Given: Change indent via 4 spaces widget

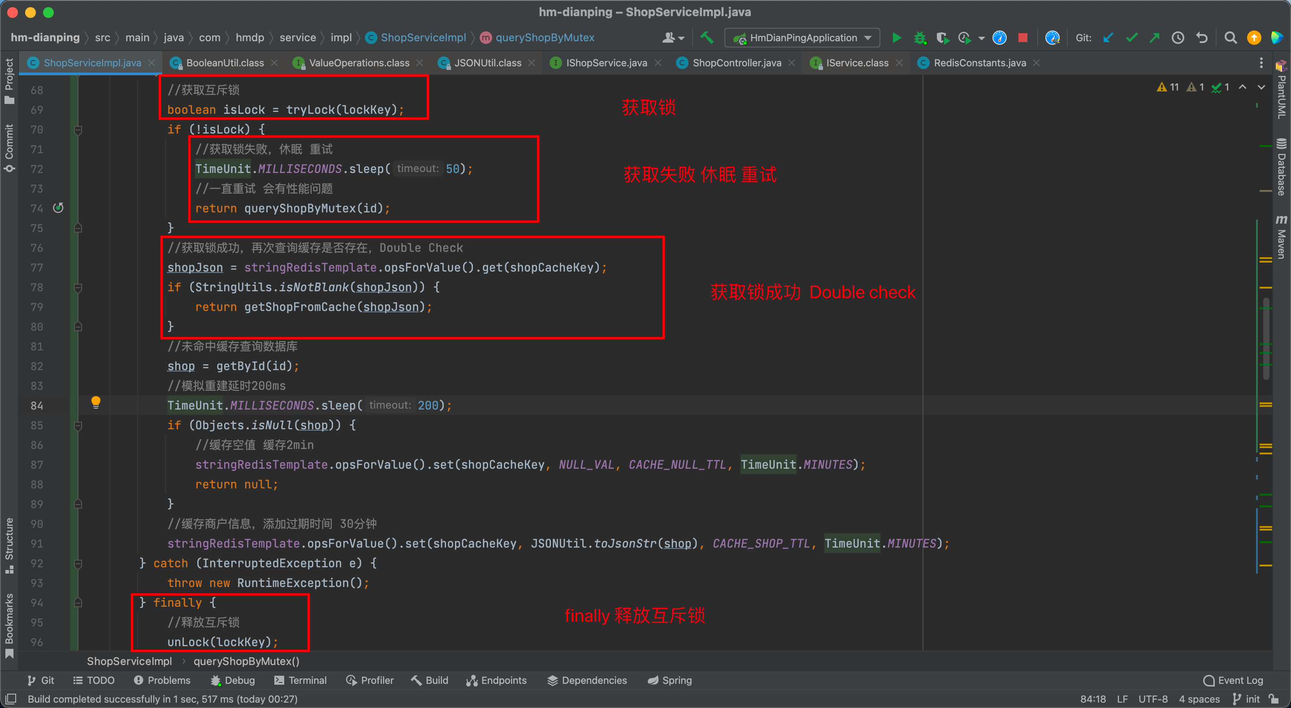Looking at the screenshot, I should (x=1199, y=699).
